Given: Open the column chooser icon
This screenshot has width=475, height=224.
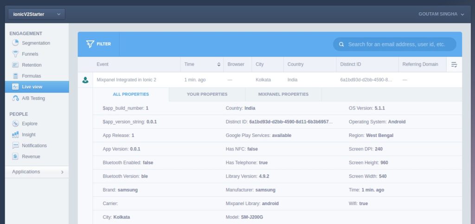Looking at the screenshot, I should click(x=454, y=64).
